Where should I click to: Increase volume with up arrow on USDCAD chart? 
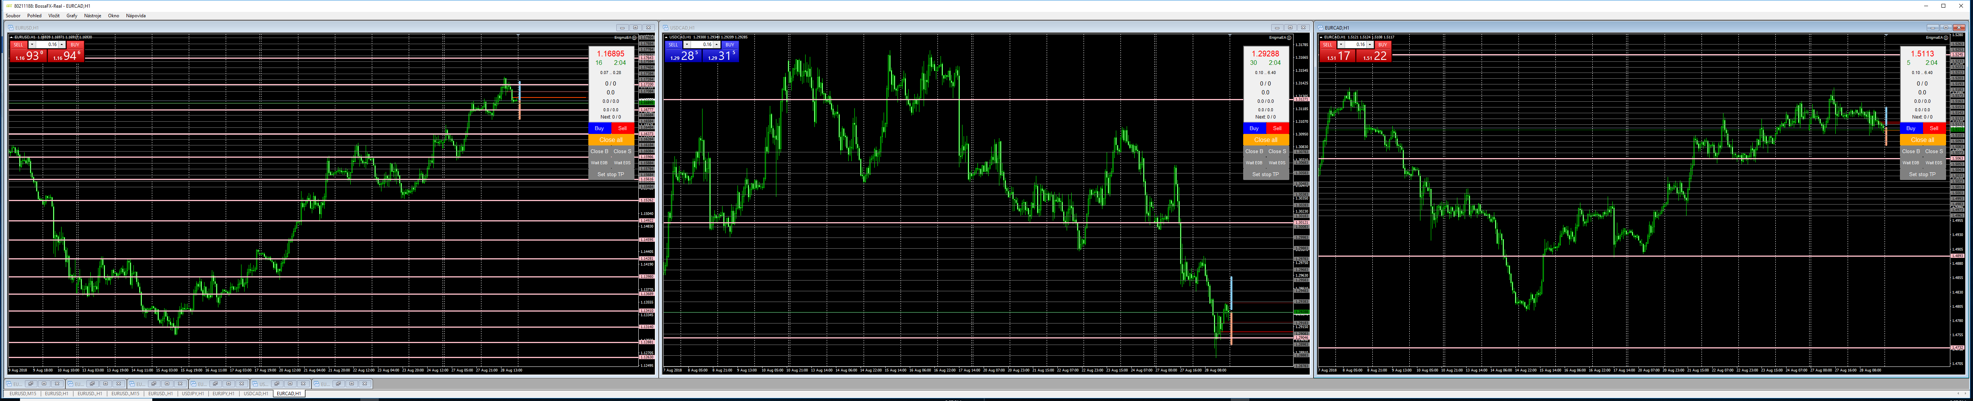(x=717, y=44)
